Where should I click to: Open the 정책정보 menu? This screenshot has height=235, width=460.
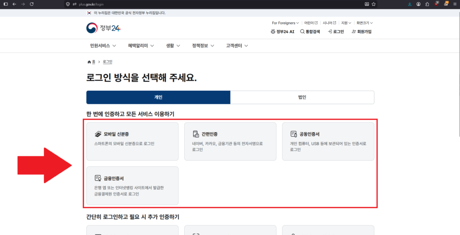click(203, 46)
